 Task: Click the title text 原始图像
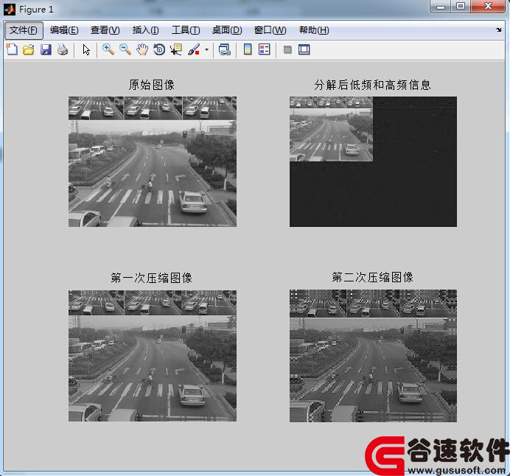[152, 85]
